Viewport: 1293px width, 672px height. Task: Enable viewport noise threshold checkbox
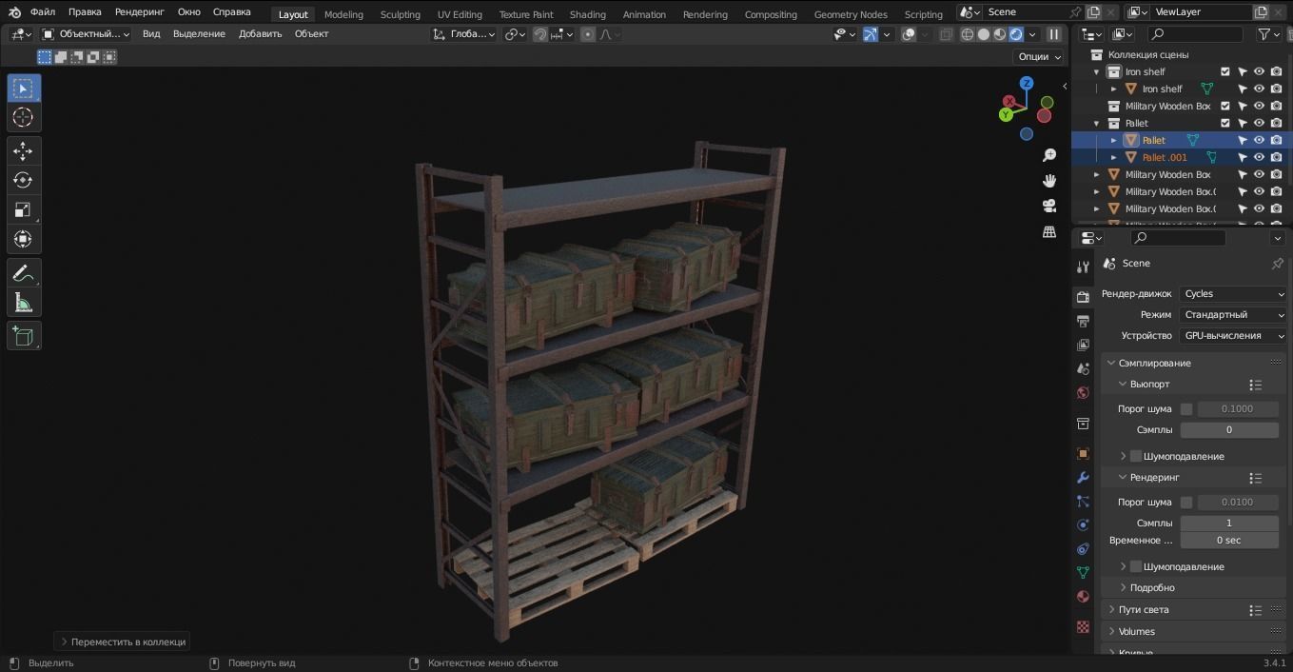click(1186, 409)
